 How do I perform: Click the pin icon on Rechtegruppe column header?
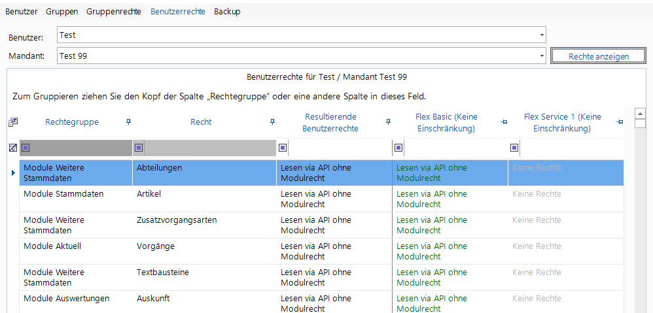coord(128,122)
